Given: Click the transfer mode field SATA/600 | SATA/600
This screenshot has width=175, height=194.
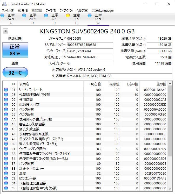Looking at the screenshot, I should pyautogui.click(x=90, y=57).
